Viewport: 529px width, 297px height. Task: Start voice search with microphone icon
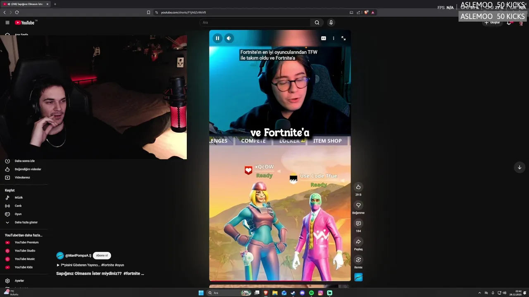pyautogui.click(x=331, y=23)
